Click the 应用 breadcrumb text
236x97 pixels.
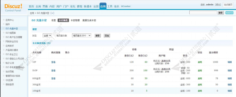[32, 13]
